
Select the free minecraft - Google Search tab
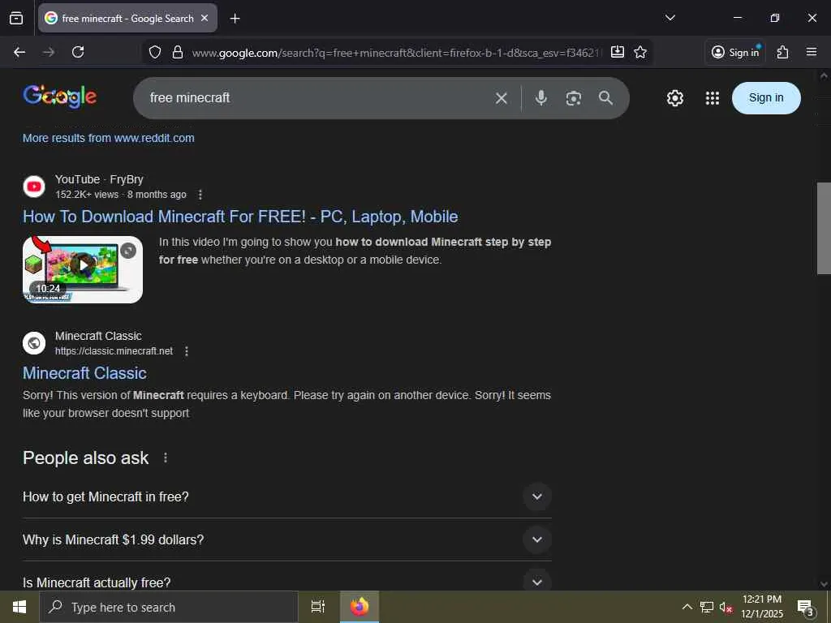(127, 18)
